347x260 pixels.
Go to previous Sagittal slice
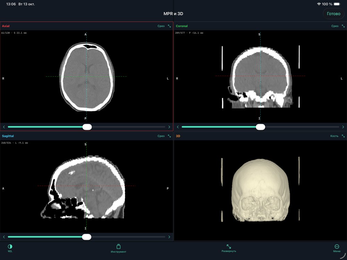pos(4,237)
